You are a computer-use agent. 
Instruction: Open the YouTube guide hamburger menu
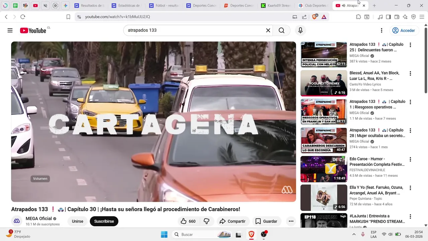click(x=10, y=30)
